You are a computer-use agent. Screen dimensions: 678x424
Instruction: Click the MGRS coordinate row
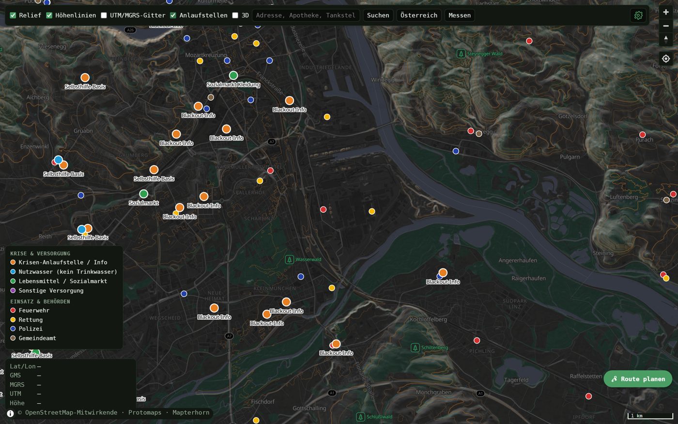70,385
